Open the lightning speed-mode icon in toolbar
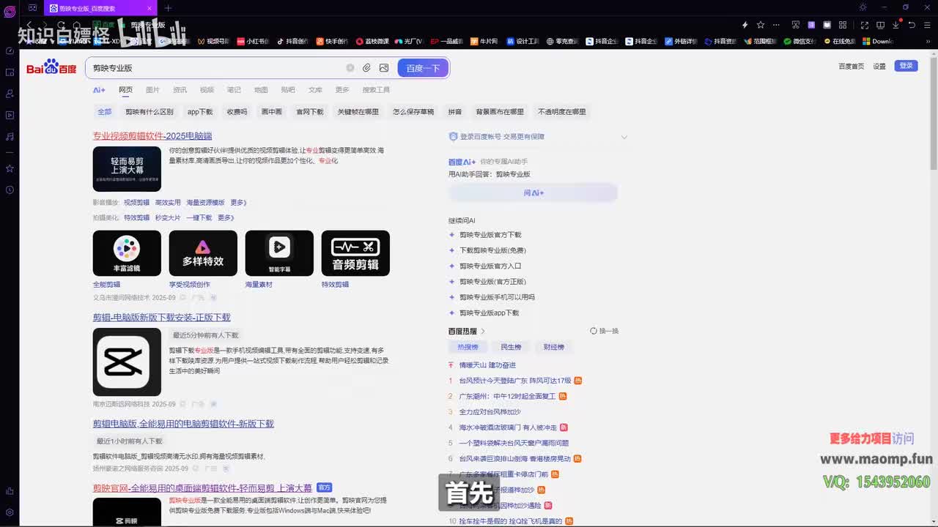938x527 pixels. point(745,25)
